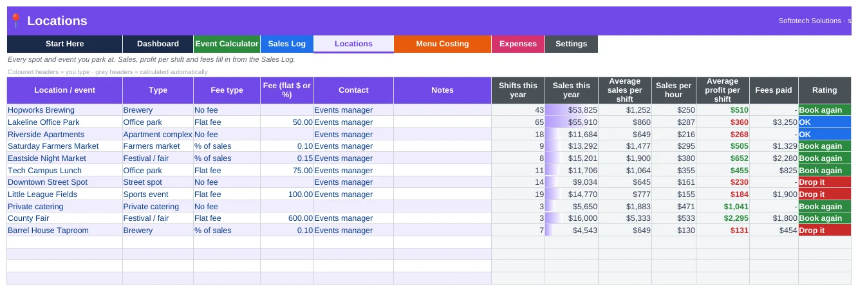Click the Apartment complex type cell

158,135
